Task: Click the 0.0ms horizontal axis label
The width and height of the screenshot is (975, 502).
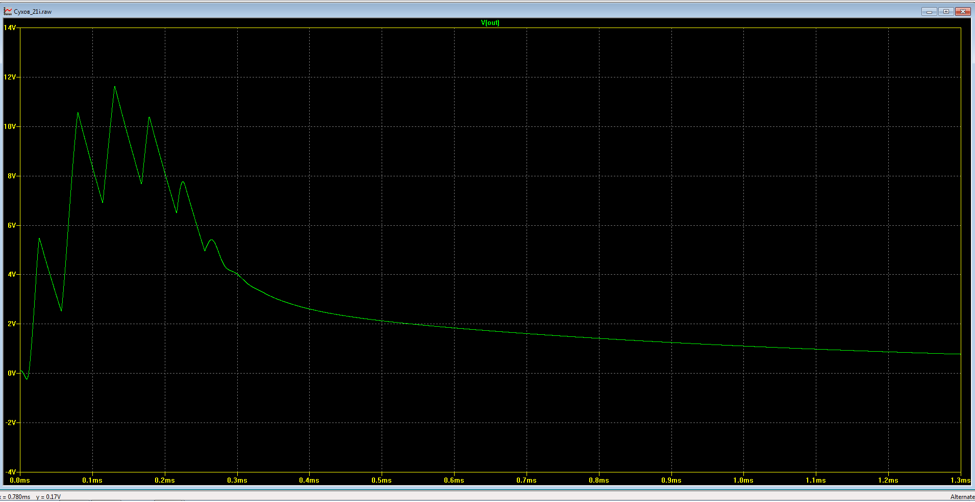Action: click(x=20, y=480)
